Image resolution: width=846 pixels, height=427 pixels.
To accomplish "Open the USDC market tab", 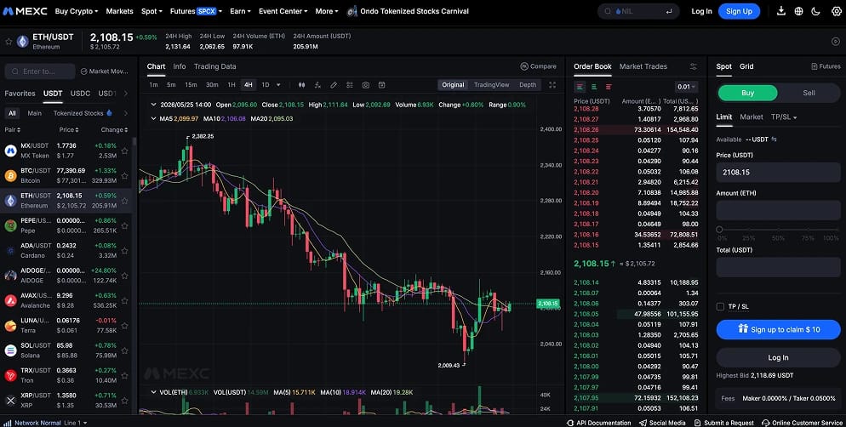I will [x=80, y=94].
